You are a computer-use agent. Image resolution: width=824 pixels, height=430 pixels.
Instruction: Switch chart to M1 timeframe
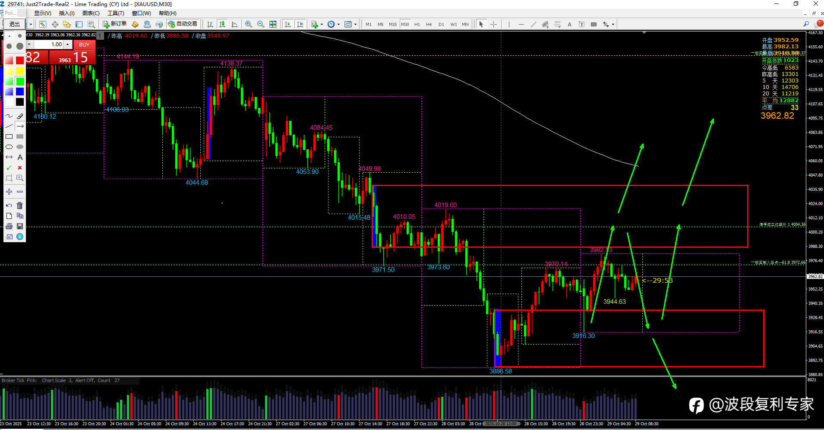click(369, 24)
